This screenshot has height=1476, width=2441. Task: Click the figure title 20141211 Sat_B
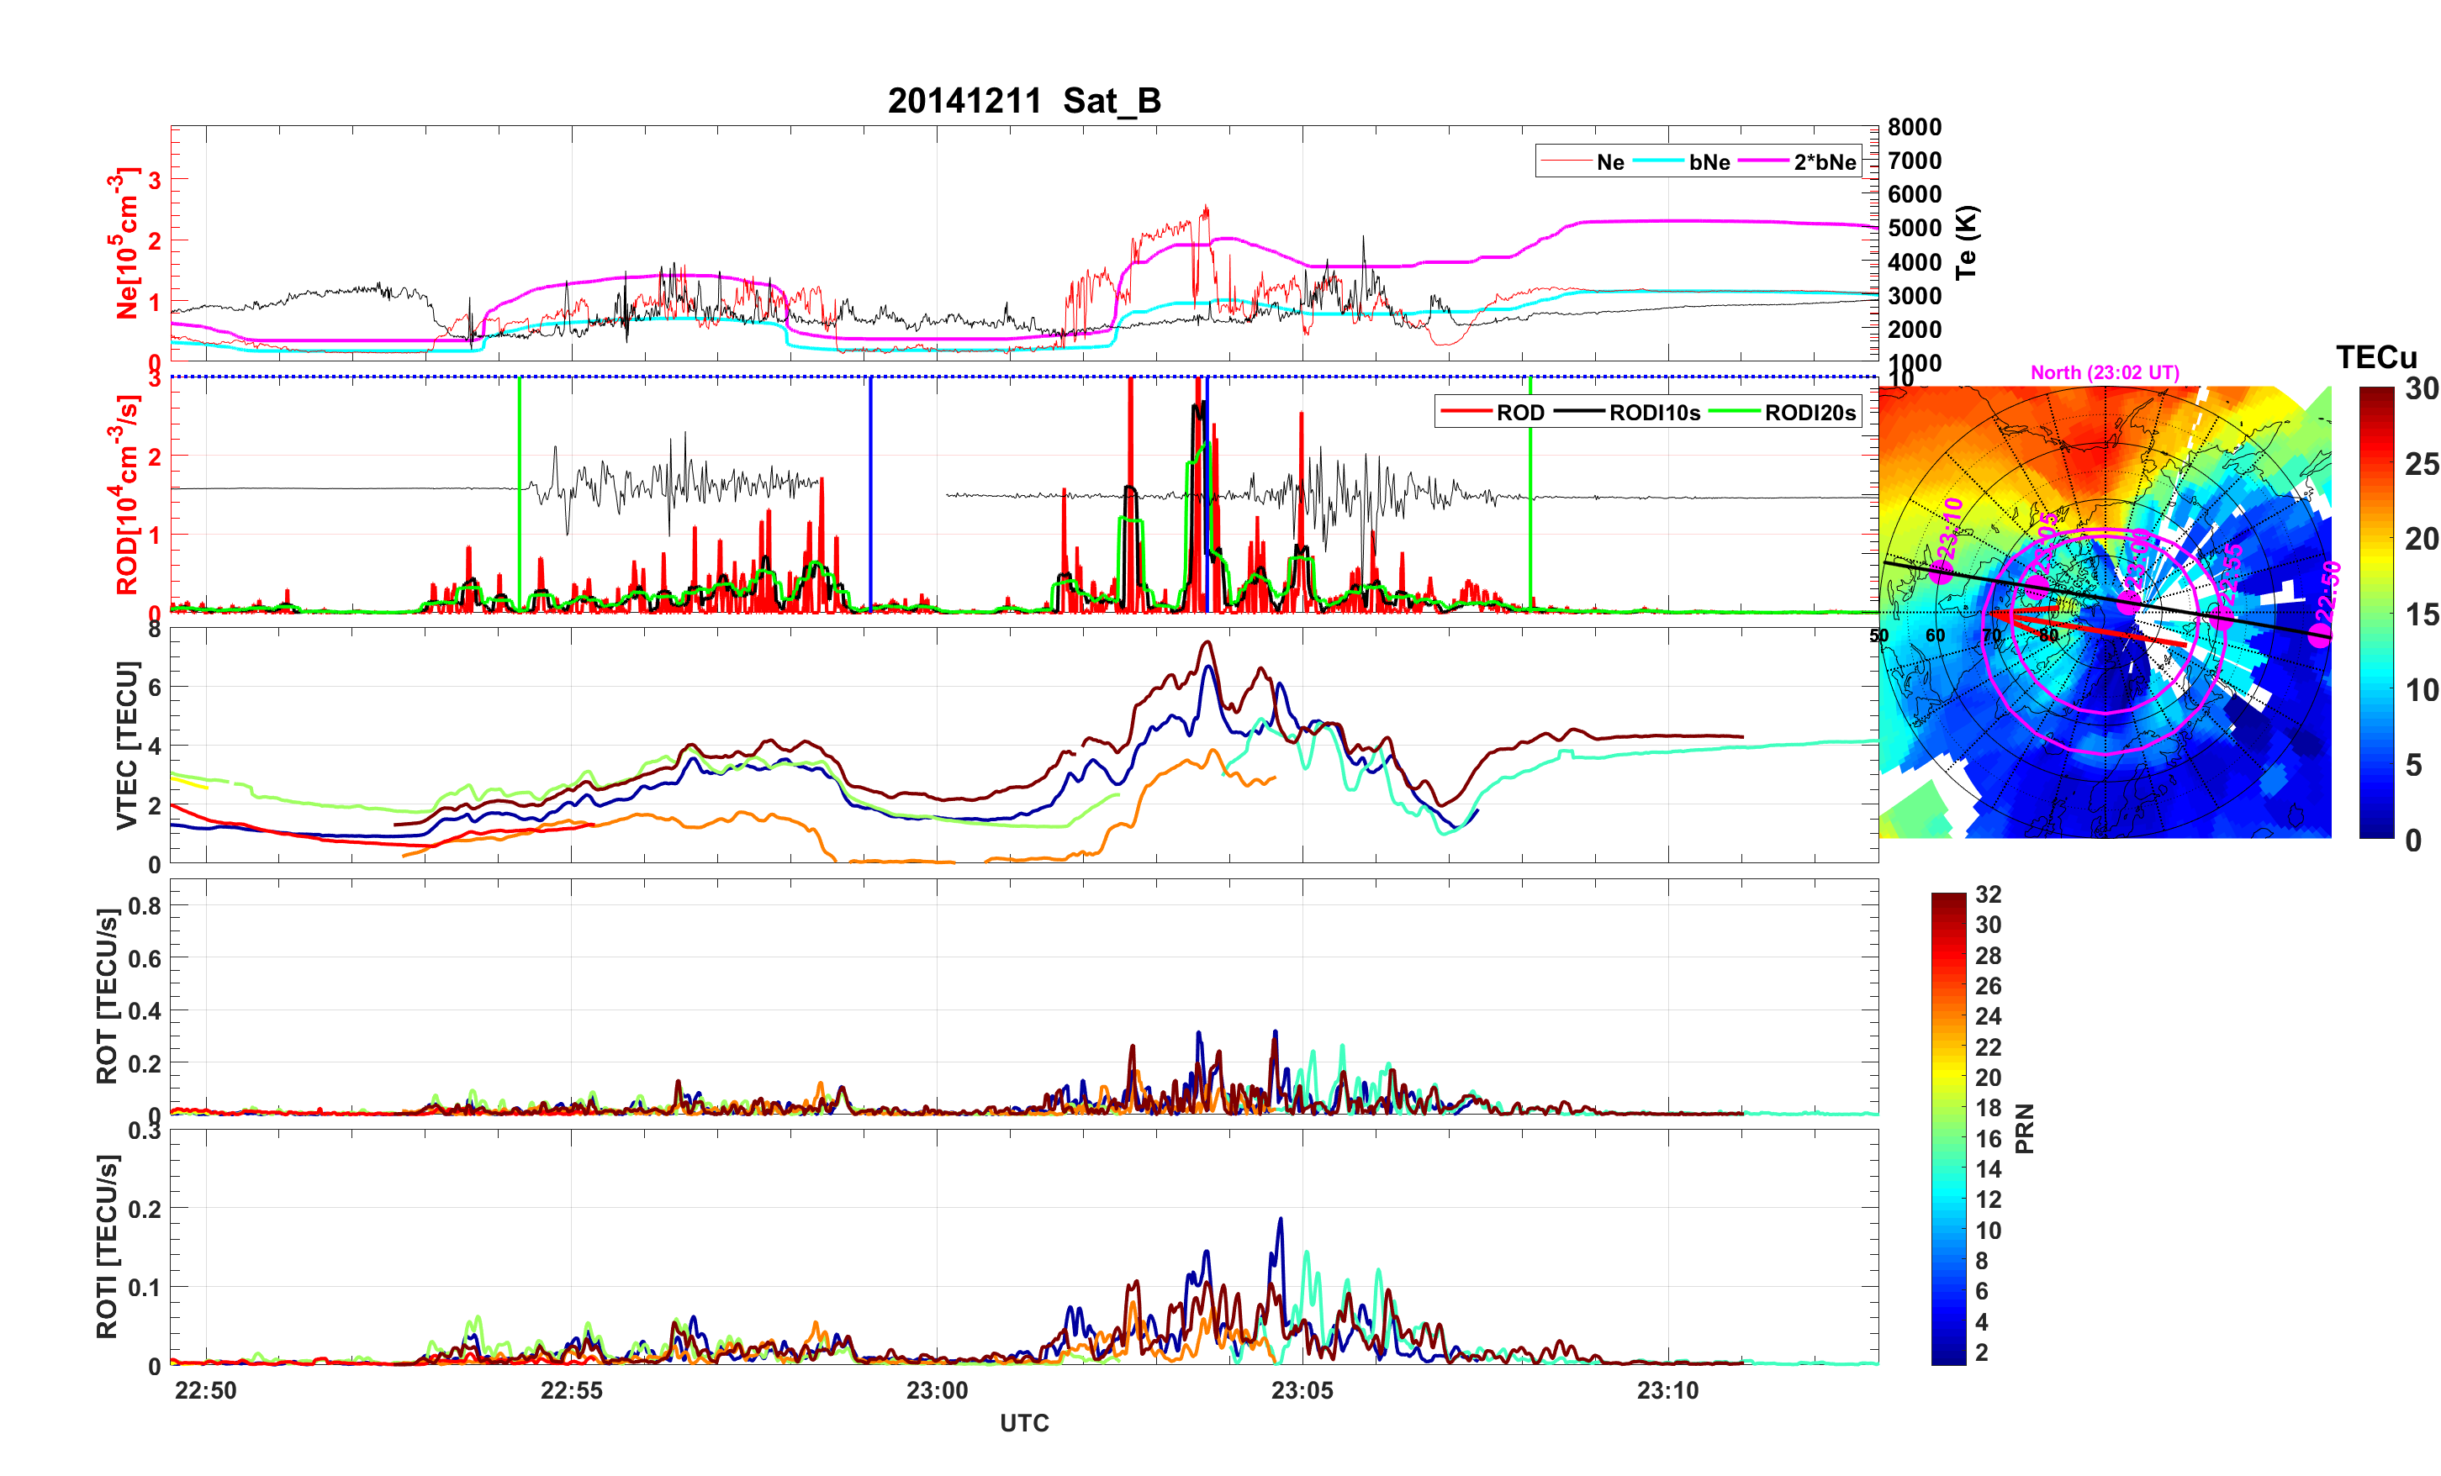point(1023,100)
